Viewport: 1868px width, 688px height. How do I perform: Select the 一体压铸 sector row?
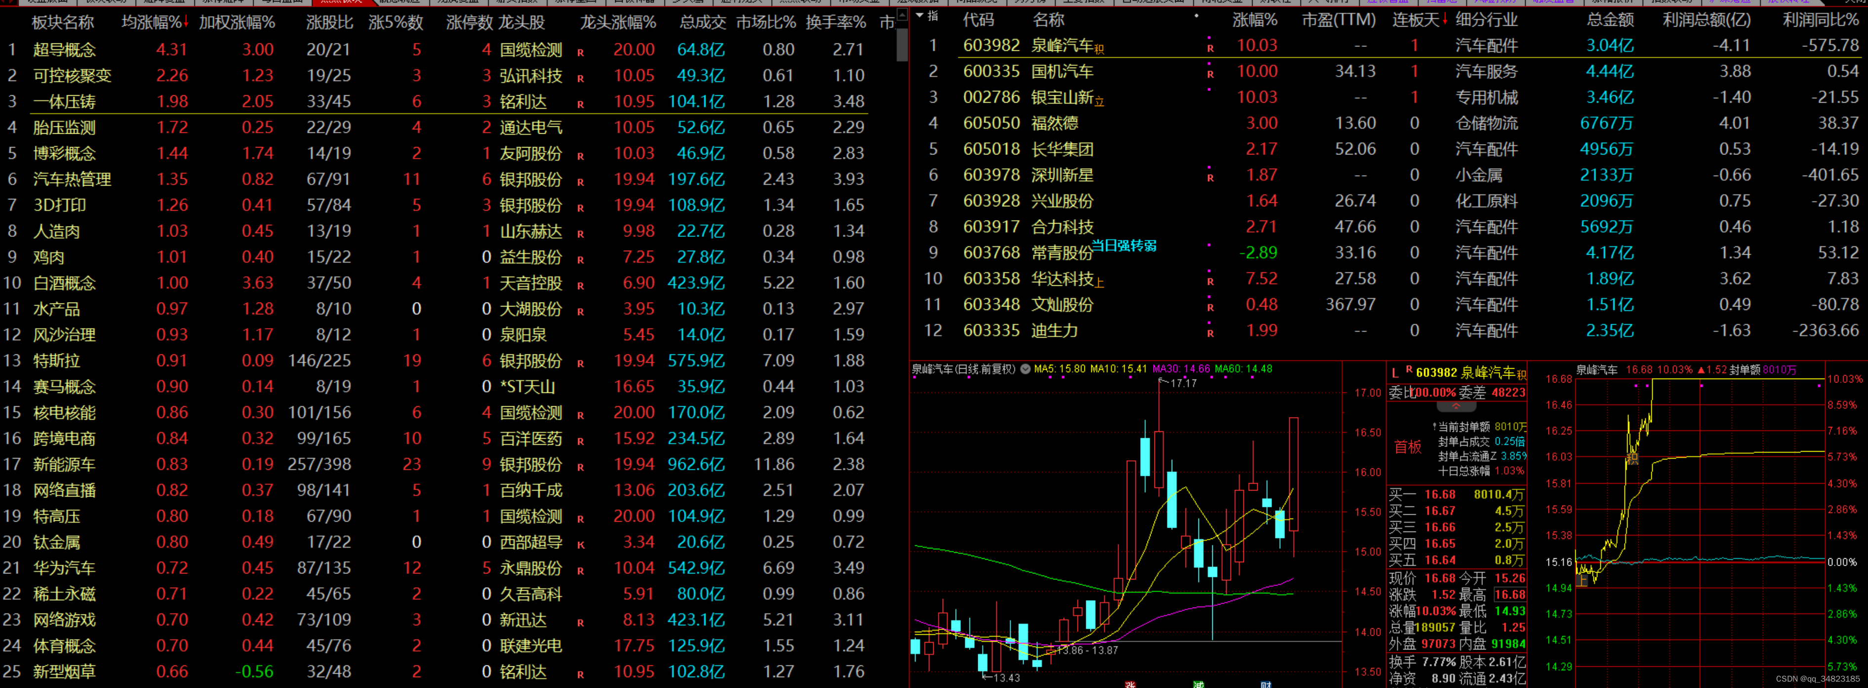click(65, 102)
